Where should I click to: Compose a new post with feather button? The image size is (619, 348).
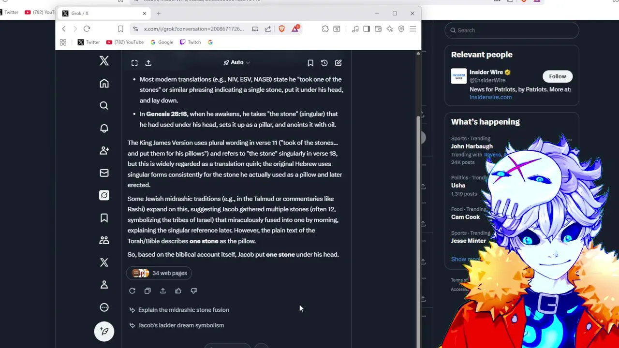click(x=104, y=331)
